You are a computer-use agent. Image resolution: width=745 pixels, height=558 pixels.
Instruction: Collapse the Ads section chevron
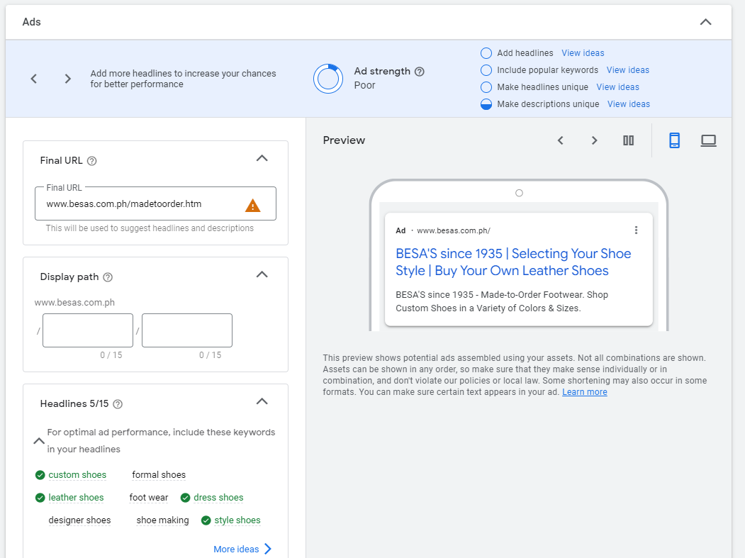click(705, 22)
